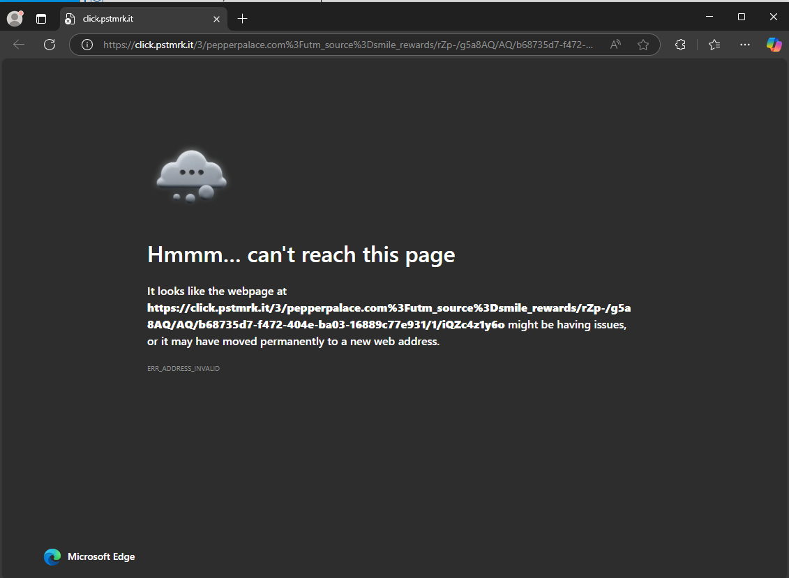Go back using the back arrow
Screen dimensions: 789x578
click(x=19, y=45)
